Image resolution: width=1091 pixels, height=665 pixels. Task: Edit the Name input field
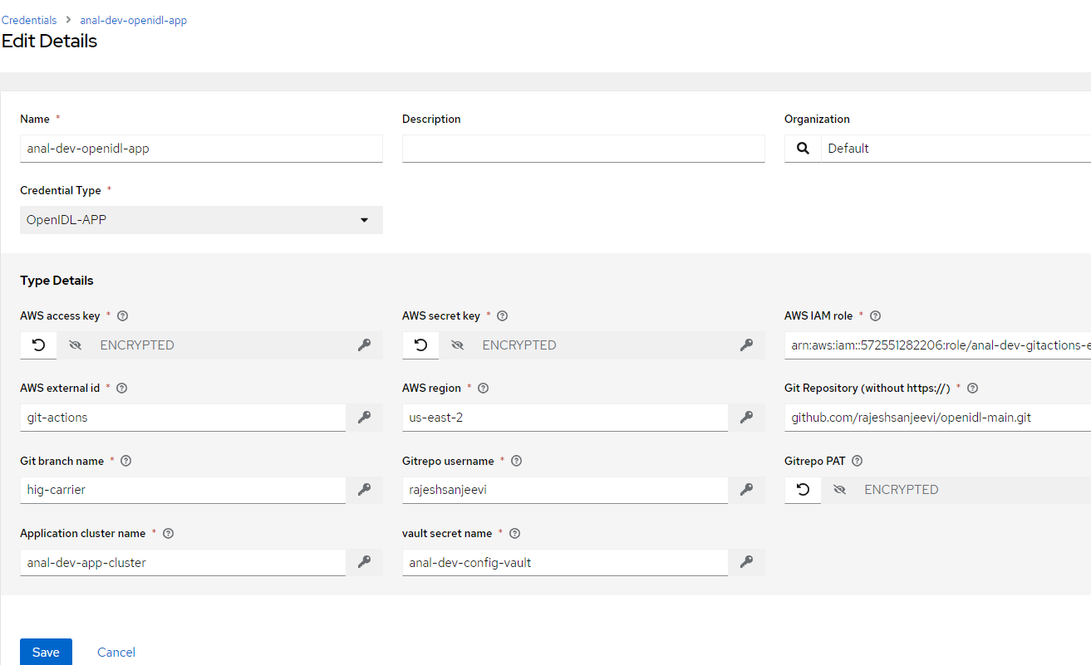(x=201, y=149)
